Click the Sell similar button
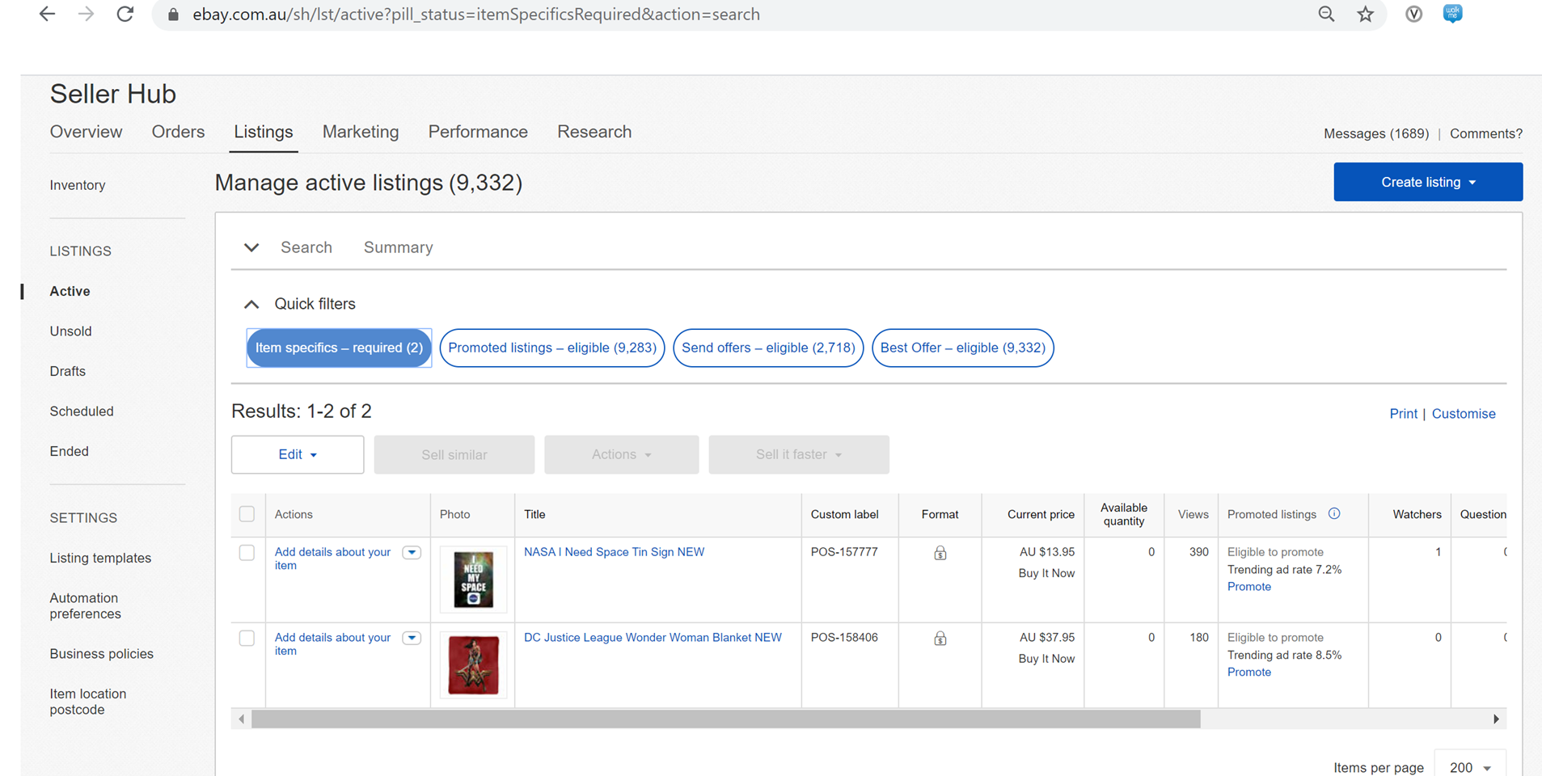The width and height of the screenshot is (1542, 776). pyautogui.click(x=454, y=454)
